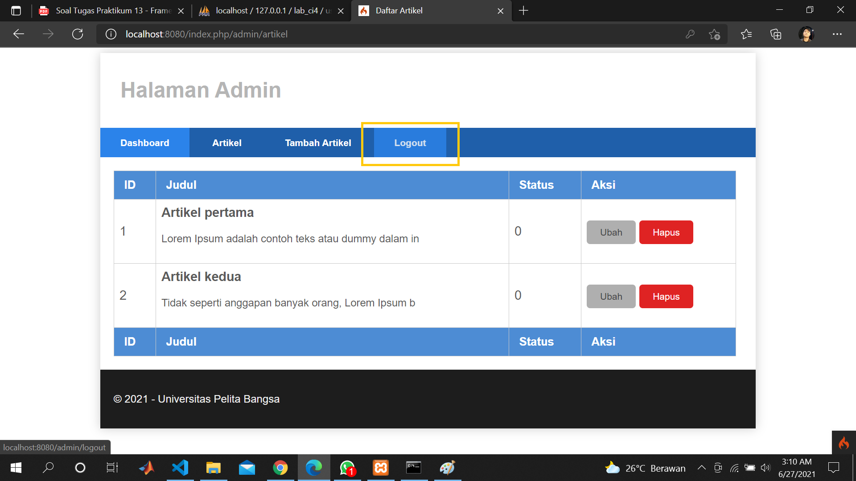The image size is (856, 481).
Task: Click the page refresh icon
Action: coord(78,34)
